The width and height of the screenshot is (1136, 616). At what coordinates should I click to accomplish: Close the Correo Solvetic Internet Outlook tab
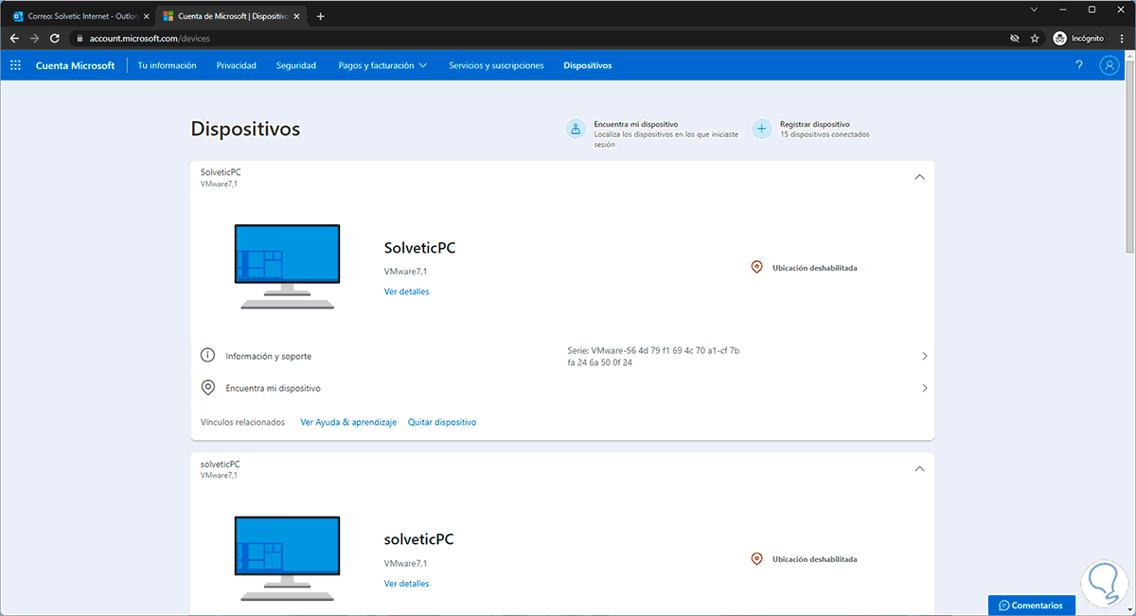click(x=146, y=16)
